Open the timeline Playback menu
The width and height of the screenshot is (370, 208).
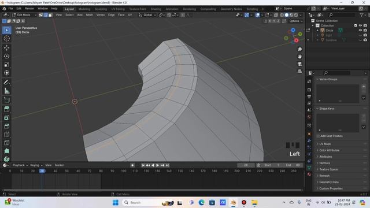20,165
